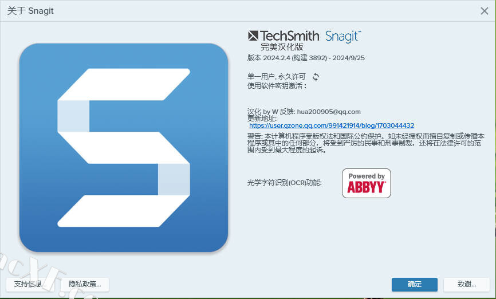Open the user.qzone.qq.com blog link
This screenshot has height=299, width=496.
coord(332,125)
